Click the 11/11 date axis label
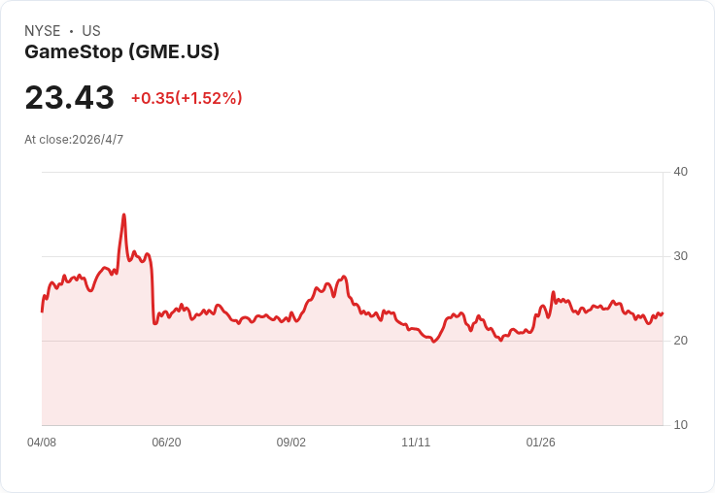Image resolution: width=715 pixels, height=493 pixels. (416, 443)
